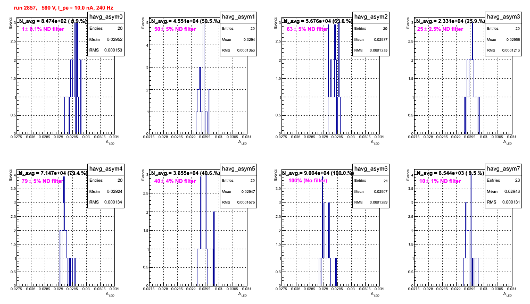
Task: Select RMS value 0.0001389 in havg_asym6 box
Action: coord(378,202)
